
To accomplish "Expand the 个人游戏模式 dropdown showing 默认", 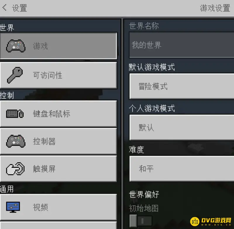I will (x=182, y=128).
